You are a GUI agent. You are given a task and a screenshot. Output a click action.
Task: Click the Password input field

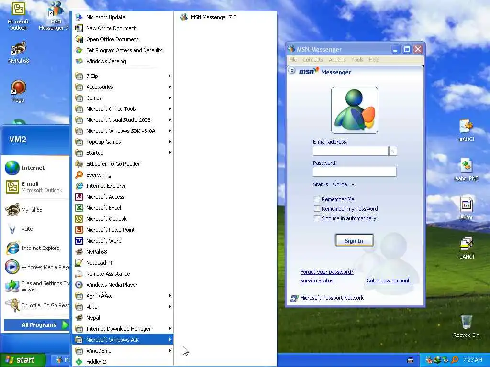[355, 172]
